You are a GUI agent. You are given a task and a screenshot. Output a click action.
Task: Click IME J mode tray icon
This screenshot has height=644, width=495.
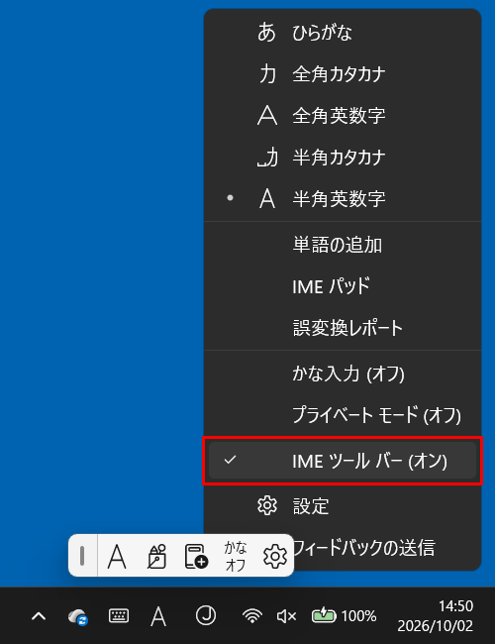[206, 615]
